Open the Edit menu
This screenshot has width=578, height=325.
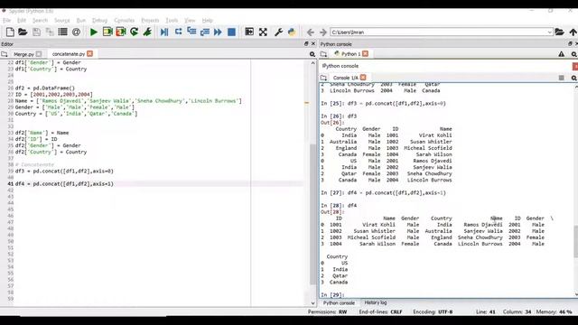[x=22, y=20]
